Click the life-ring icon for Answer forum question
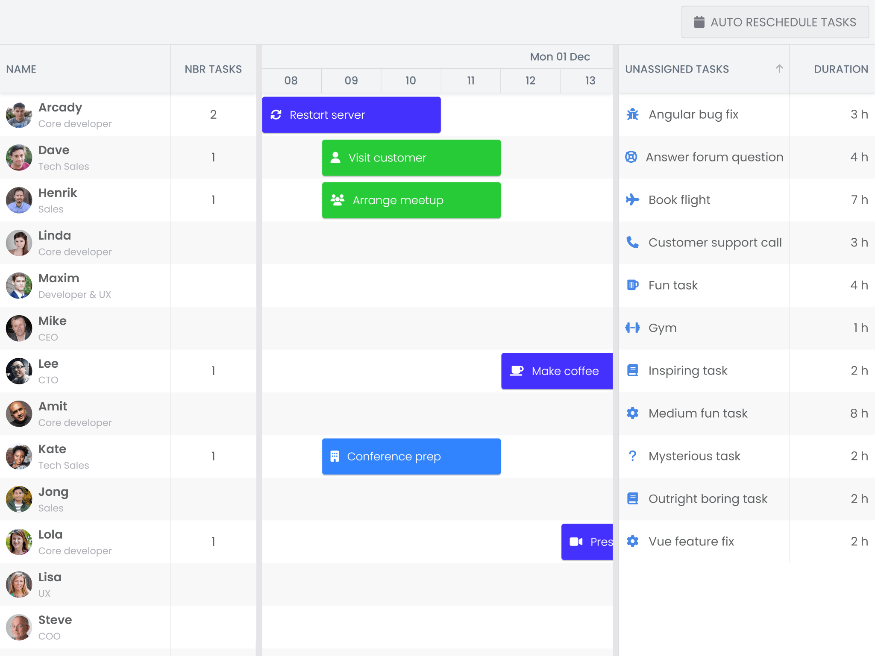 pos(631,157)
